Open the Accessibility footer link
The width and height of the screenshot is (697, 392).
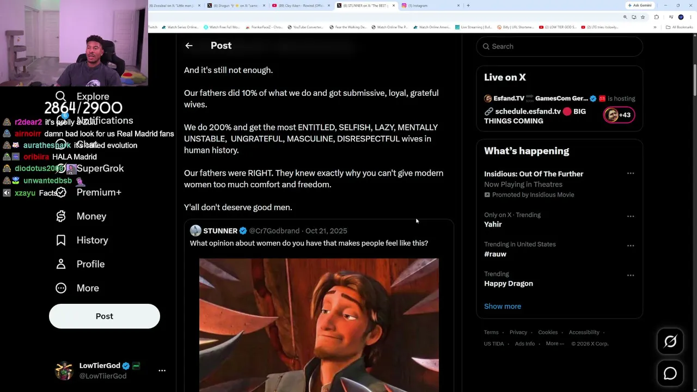(584, 332)
